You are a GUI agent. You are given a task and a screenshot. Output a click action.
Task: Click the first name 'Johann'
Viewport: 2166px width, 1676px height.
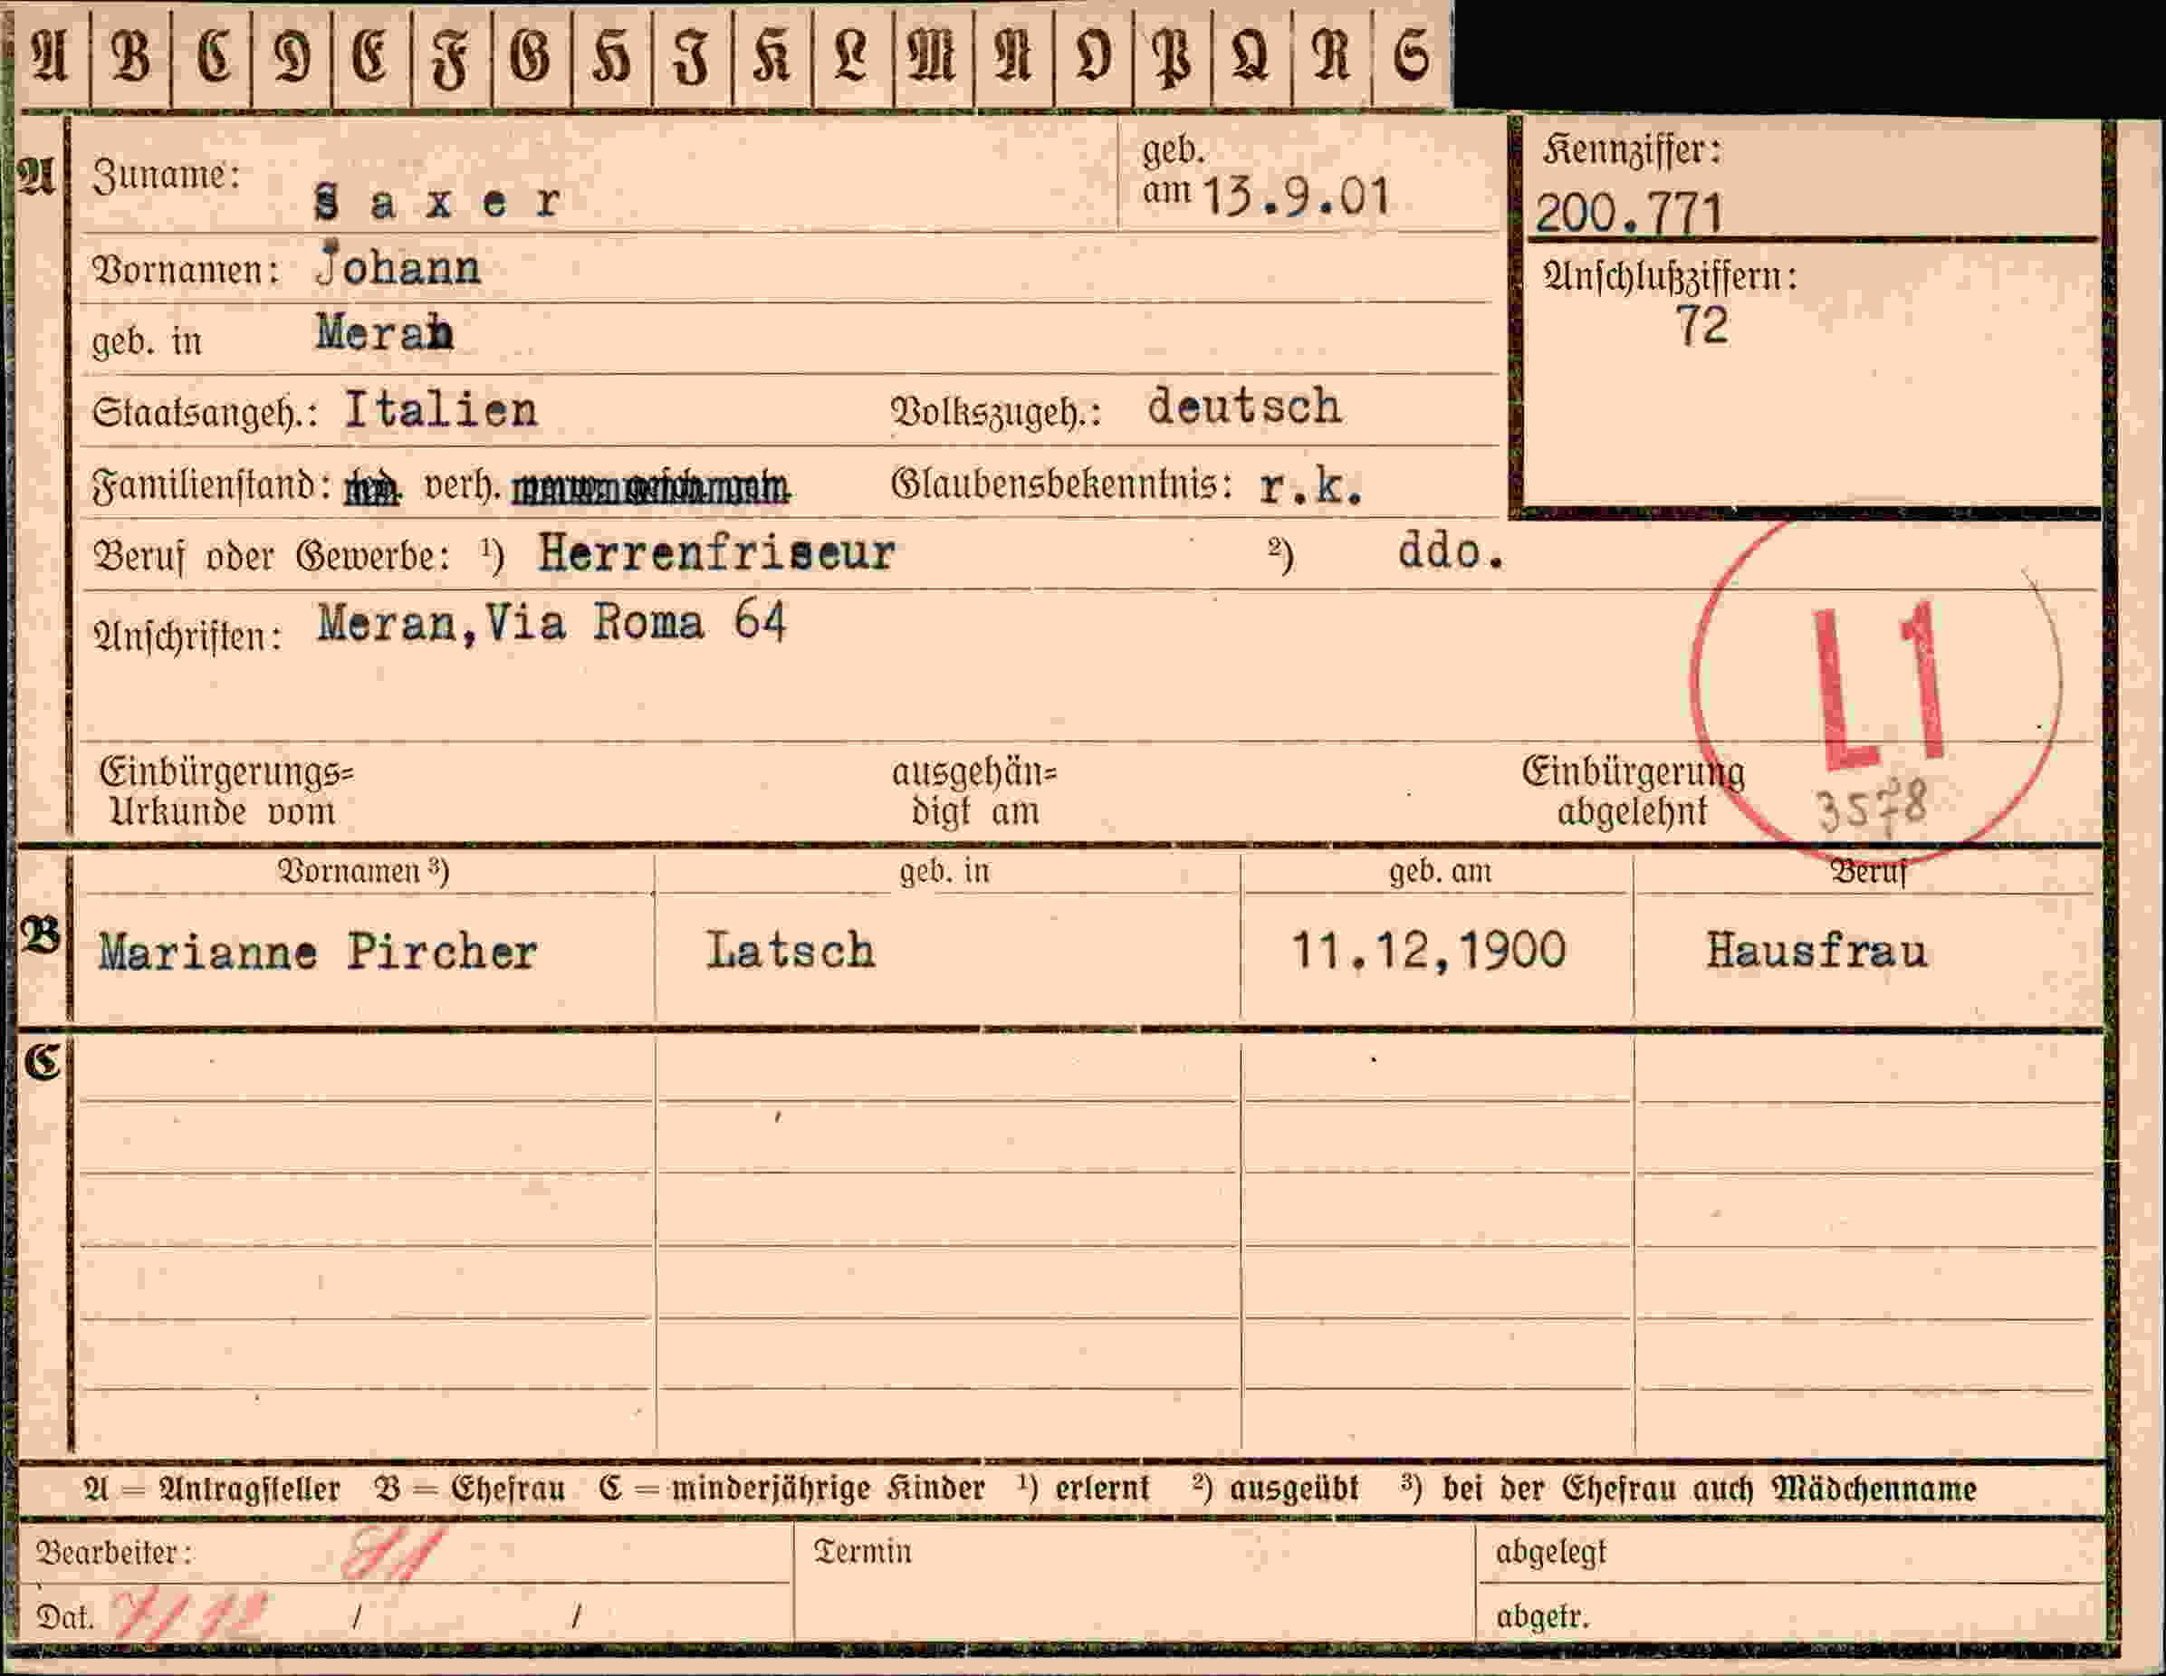pos(398,266)
